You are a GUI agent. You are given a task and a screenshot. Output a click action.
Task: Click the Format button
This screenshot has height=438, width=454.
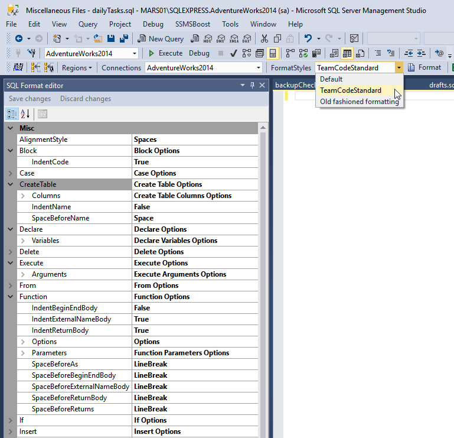tap(424, 67)
